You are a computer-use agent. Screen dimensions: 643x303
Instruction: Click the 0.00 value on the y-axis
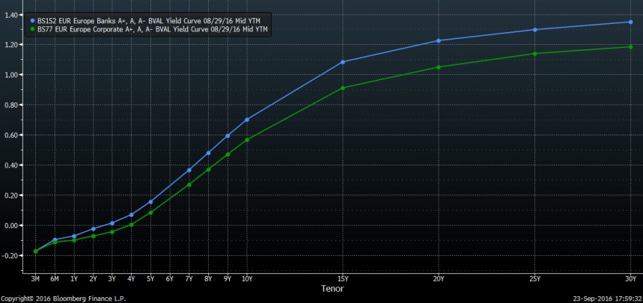click(12, 225)
